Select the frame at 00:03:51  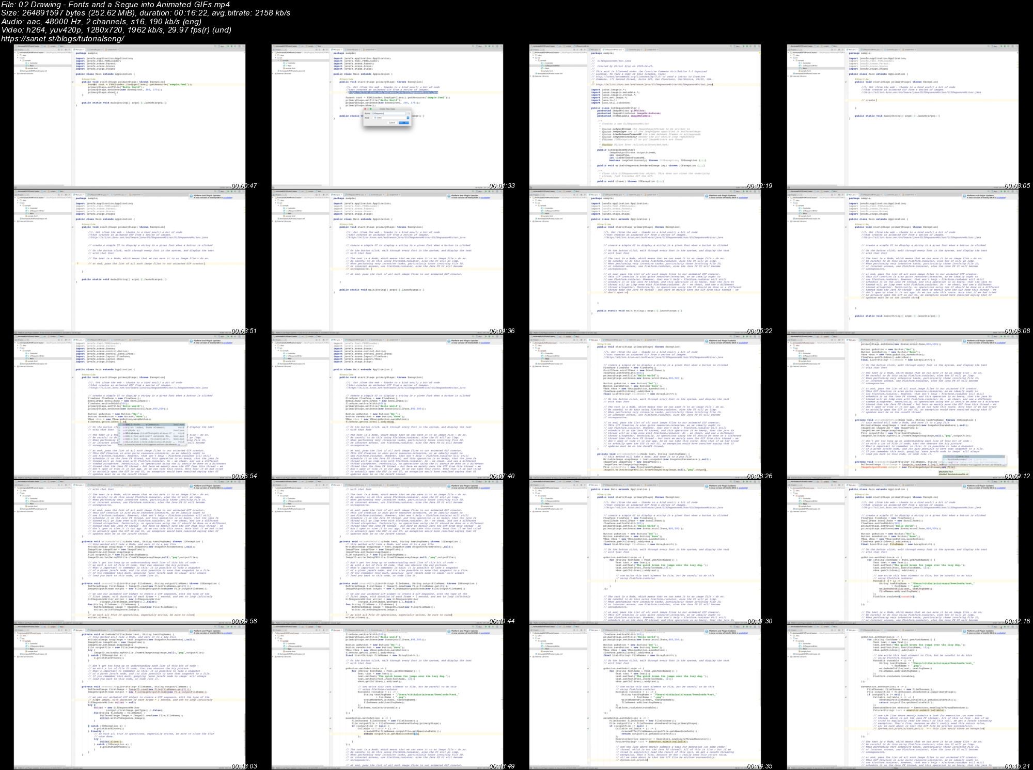point(130,262)
